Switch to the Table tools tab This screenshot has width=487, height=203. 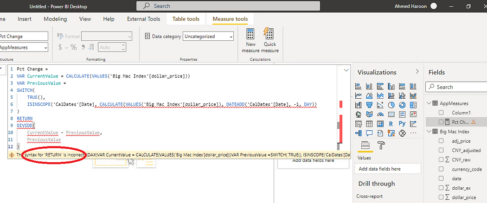tap(186, 19)
